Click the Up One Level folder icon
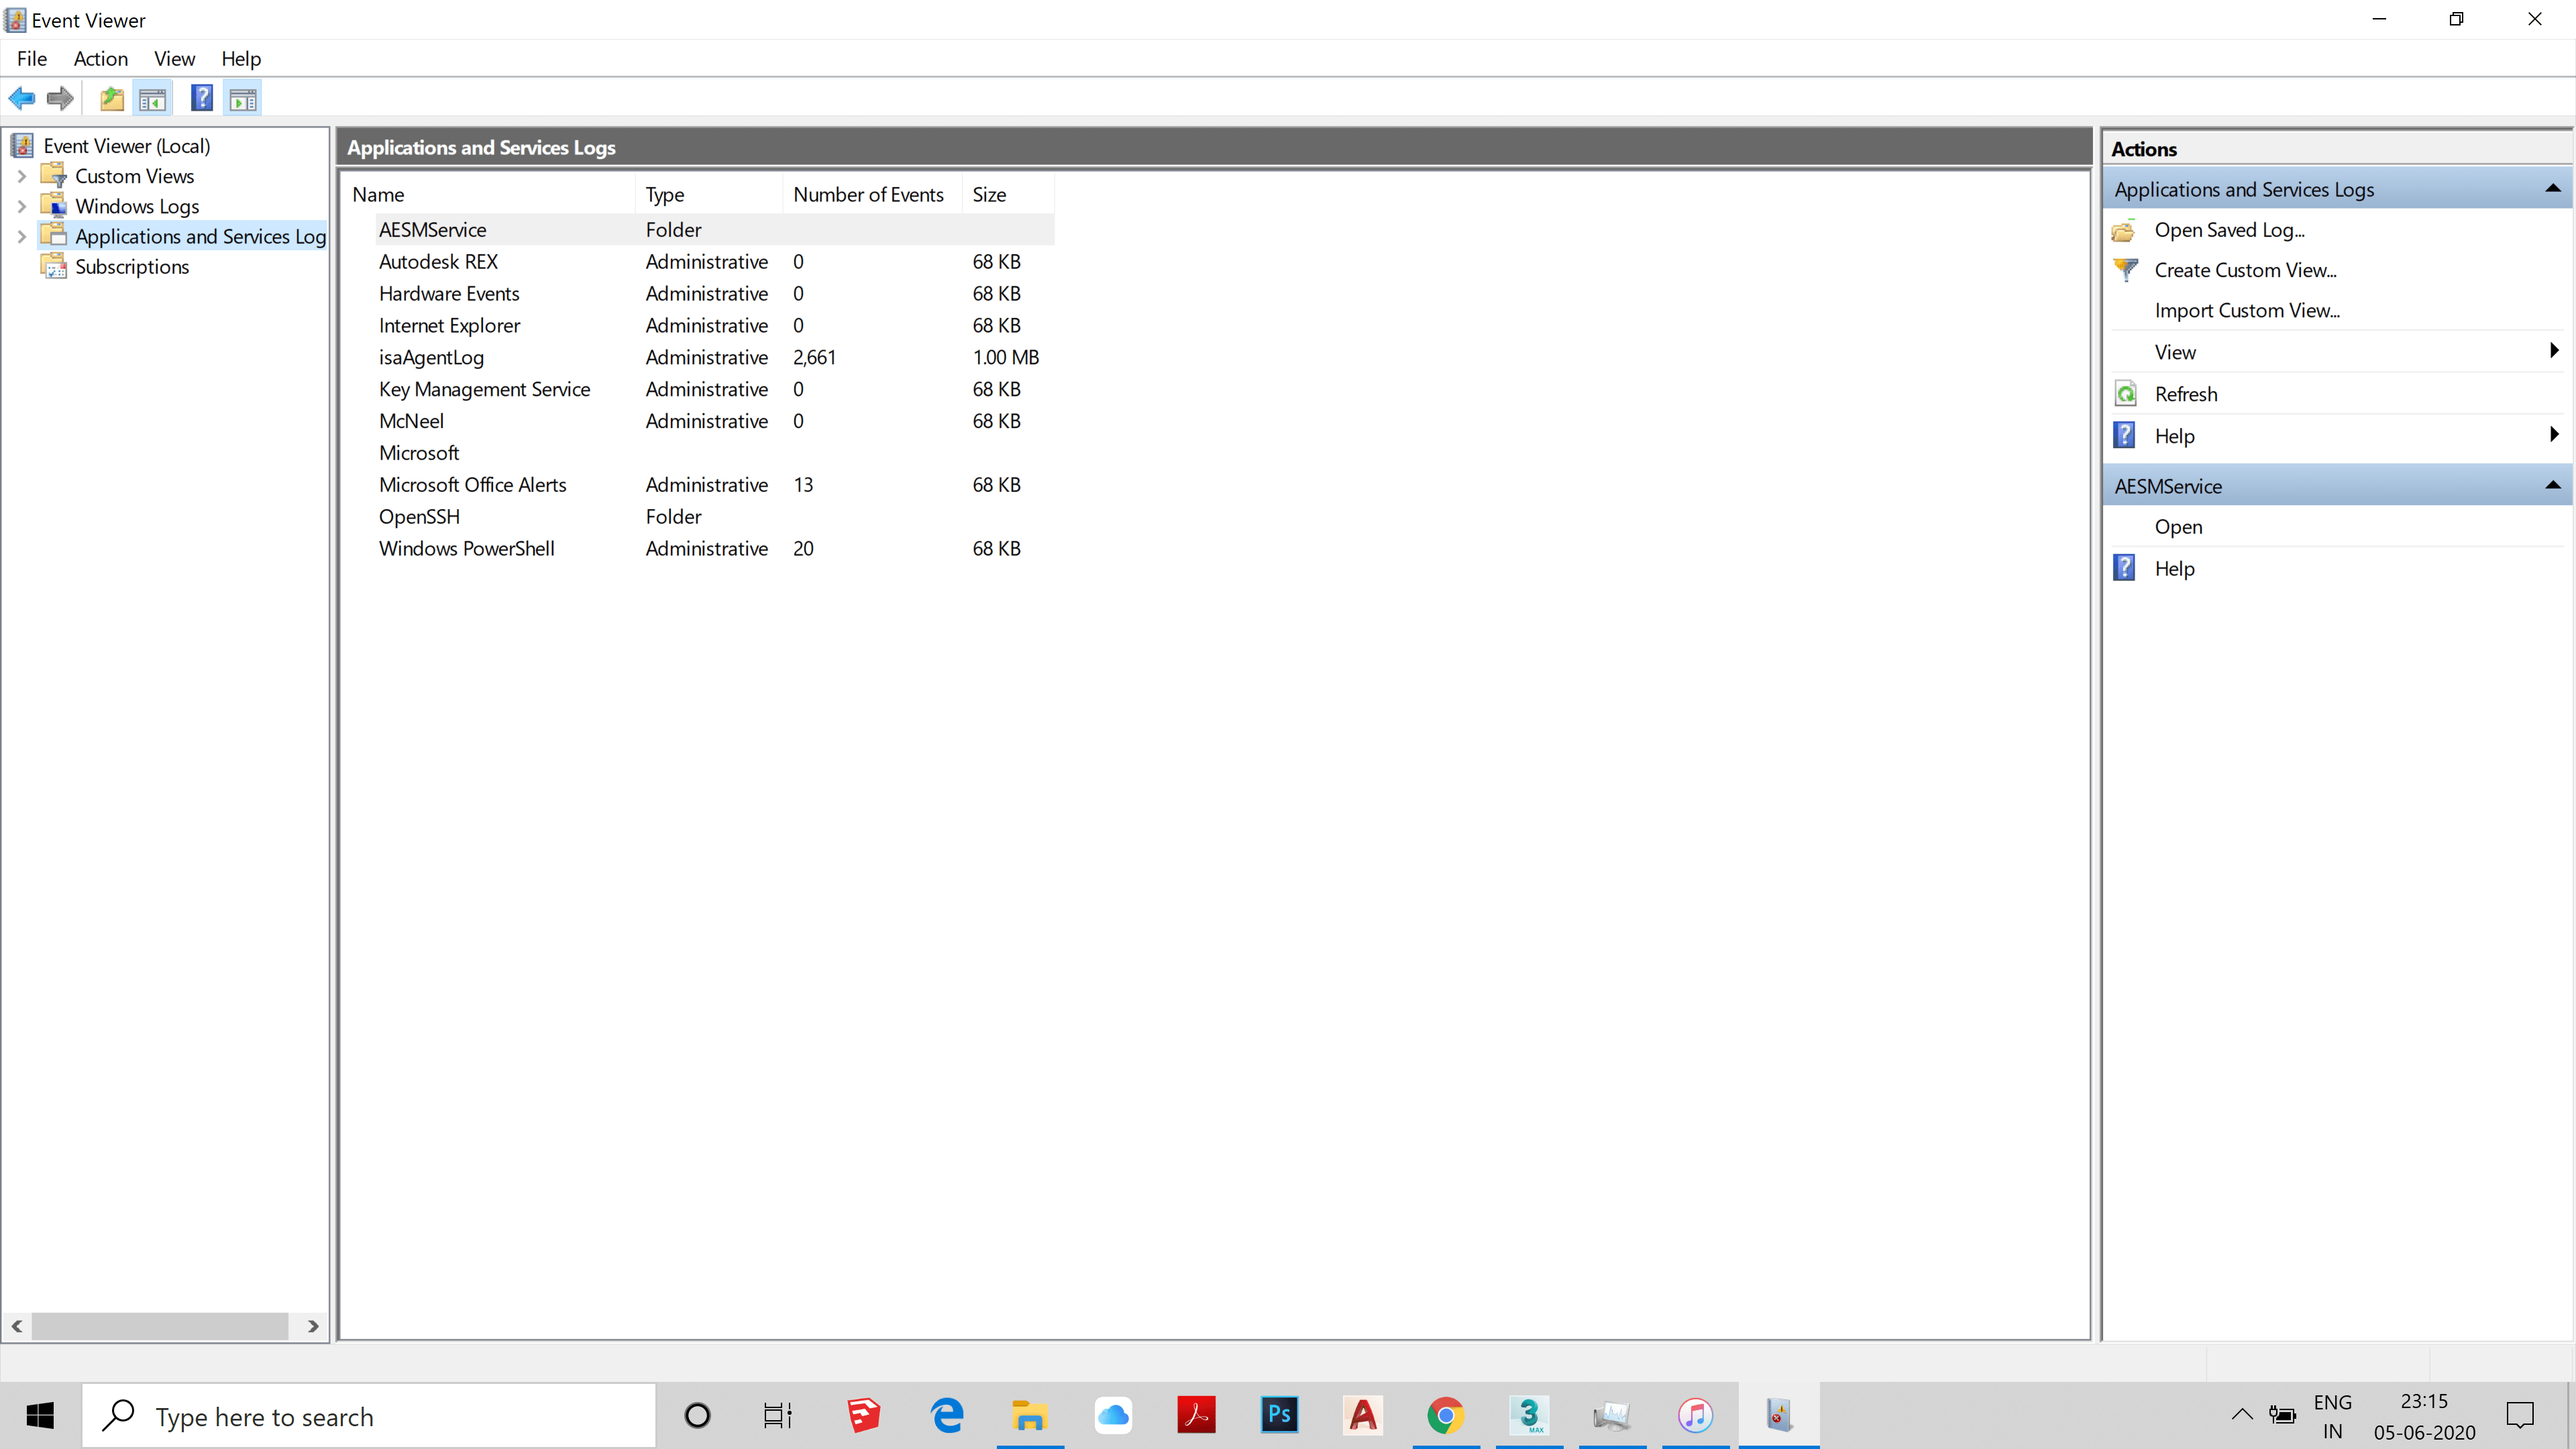This screenshot has width=2576, height=1449. (112, 98)
